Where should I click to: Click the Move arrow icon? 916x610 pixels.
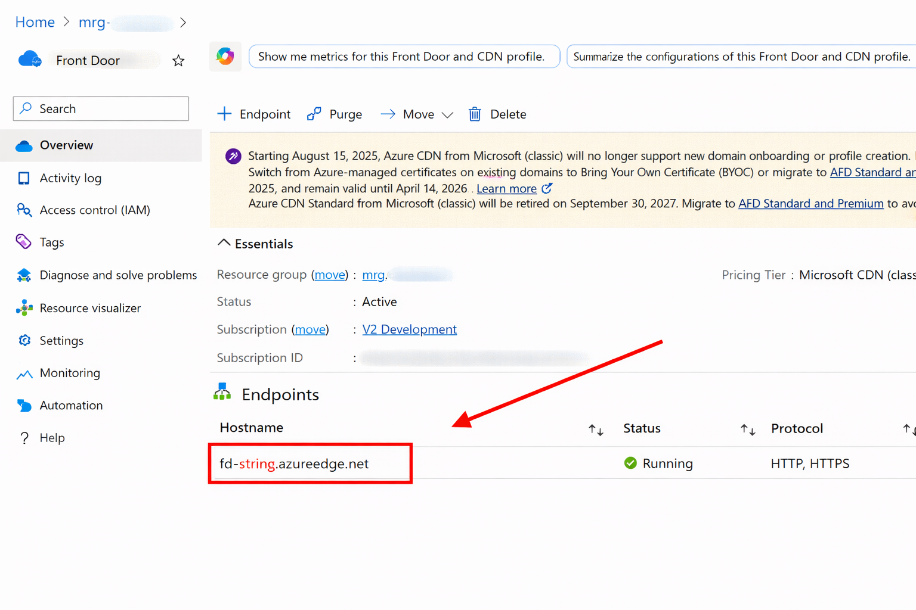tap(388, 114)
